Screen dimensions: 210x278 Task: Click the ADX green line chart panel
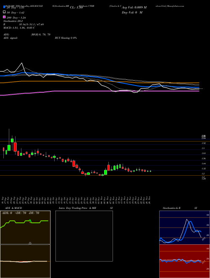[x=25, y=227]
